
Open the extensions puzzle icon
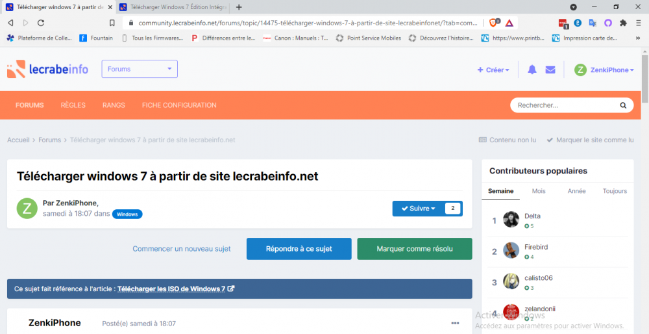point(623,23)
